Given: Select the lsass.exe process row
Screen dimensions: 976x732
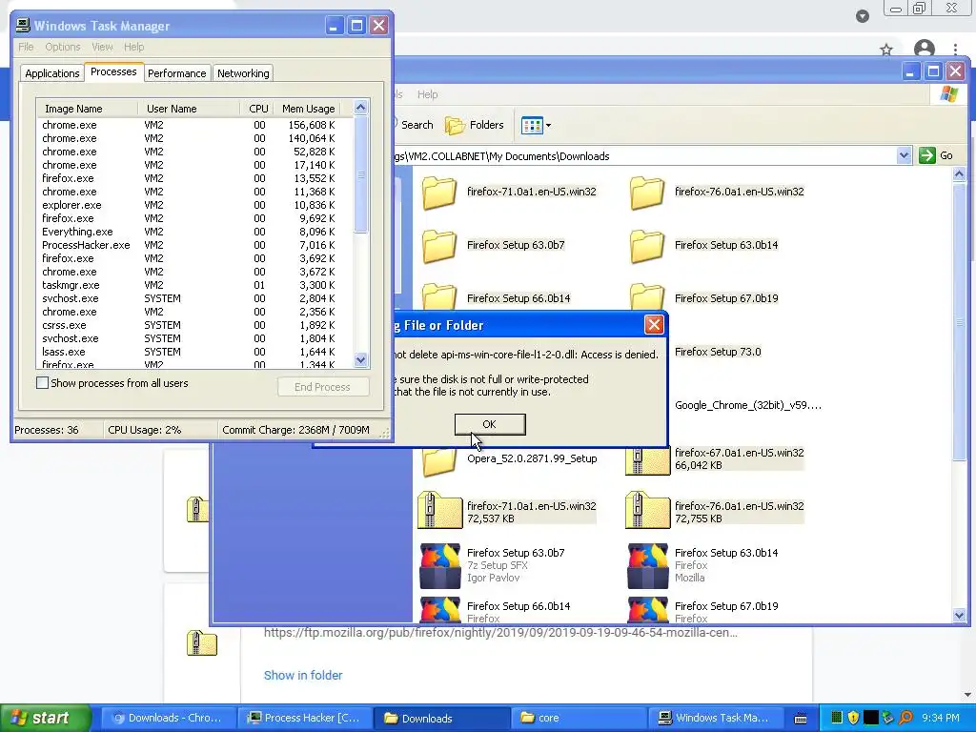Looking at the screenshot, I should (x=194, y=352).
